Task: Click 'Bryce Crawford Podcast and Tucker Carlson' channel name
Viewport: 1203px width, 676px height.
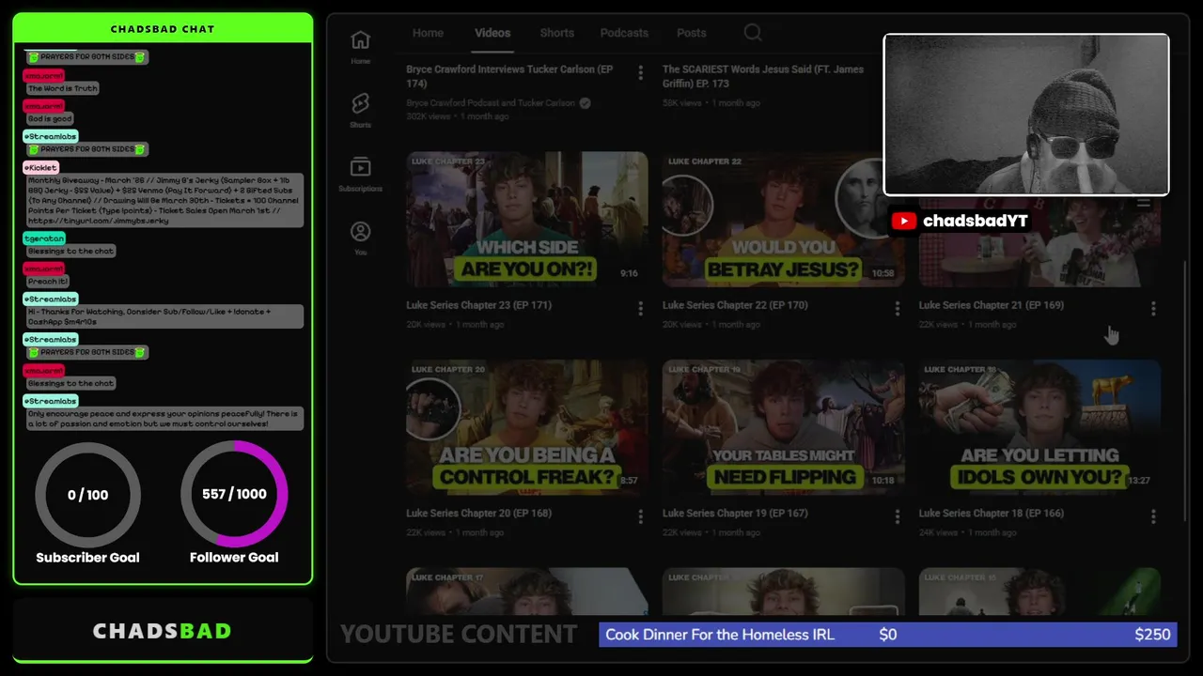Action: (490, 102)
